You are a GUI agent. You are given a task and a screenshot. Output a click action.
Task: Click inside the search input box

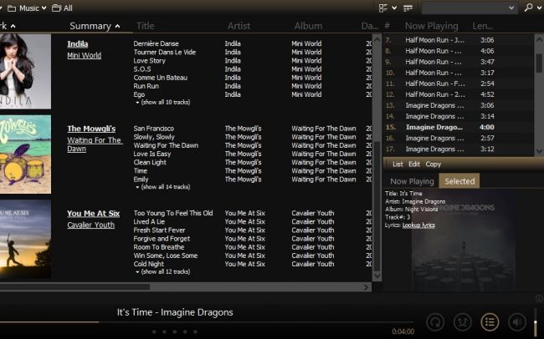469,8
